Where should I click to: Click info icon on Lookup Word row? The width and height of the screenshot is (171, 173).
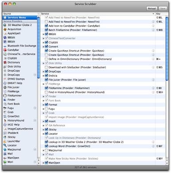(153, 146)
